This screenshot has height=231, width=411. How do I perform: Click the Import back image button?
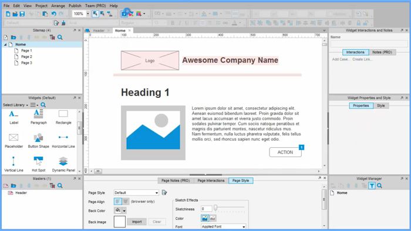[137, 222]
